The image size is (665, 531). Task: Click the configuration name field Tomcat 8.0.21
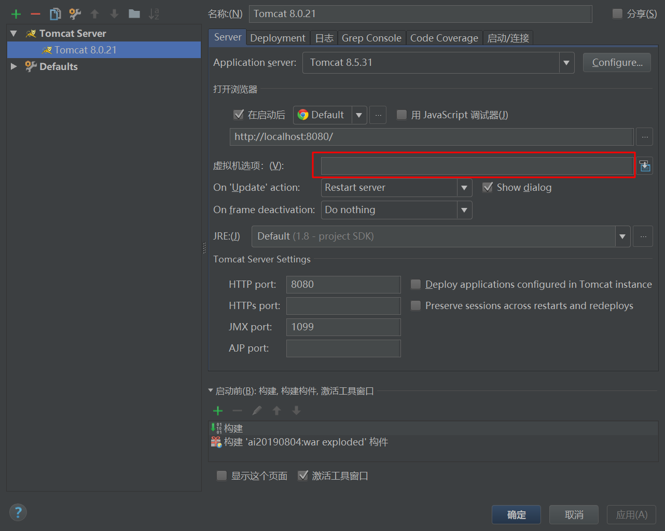coord(421,14)
